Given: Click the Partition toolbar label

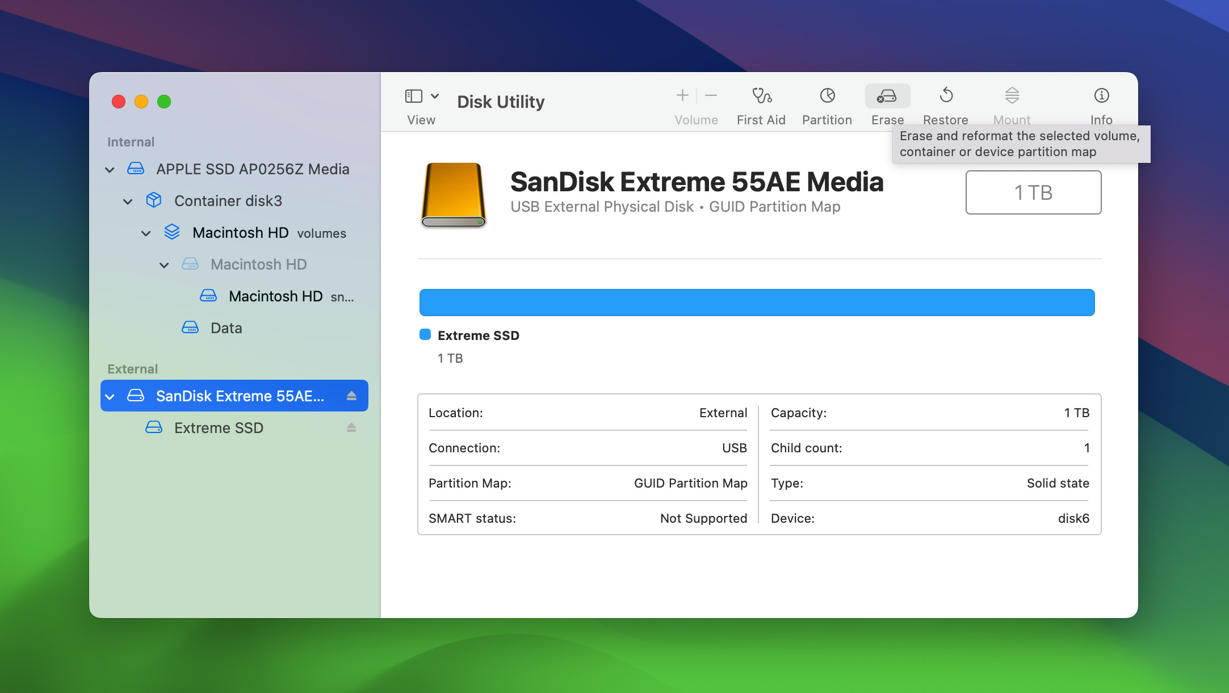Looking at the screenshot, I should (827, 120).
